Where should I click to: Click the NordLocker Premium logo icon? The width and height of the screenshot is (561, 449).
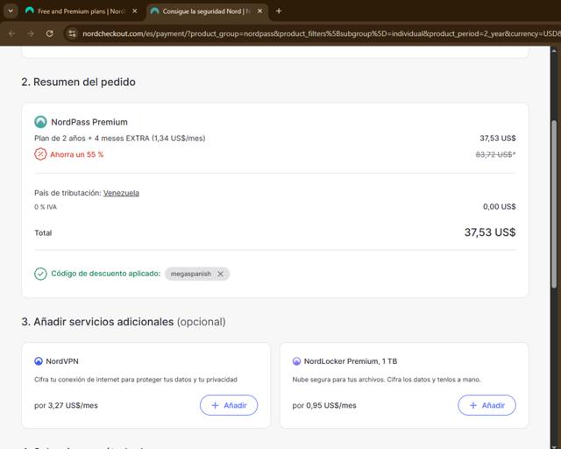[x=296, y=361]
